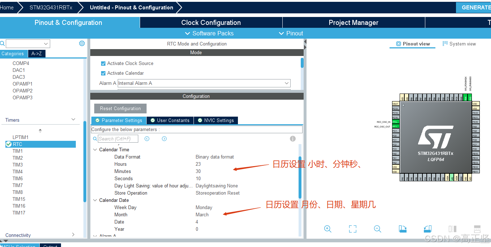The height and width of the screenshot is (247, 491).
Task: Click the Month value March
Action: (202, 214)
